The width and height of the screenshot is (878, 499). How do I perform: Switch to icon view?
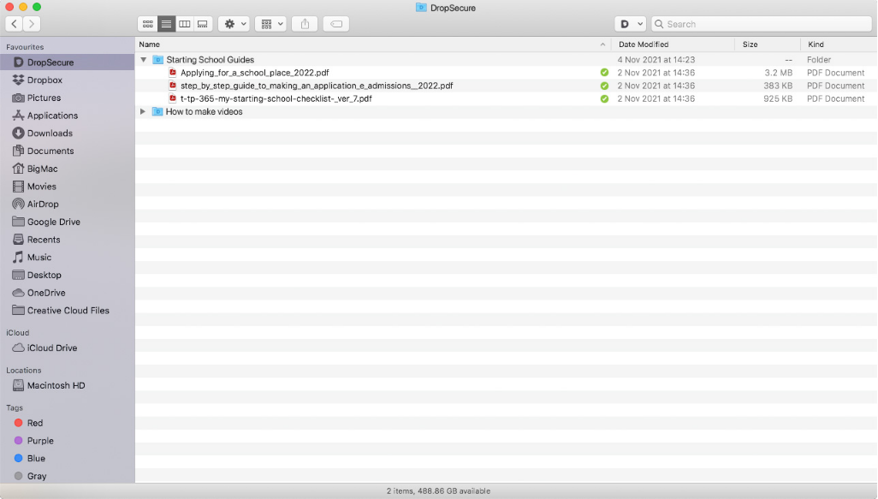point(148,24)
